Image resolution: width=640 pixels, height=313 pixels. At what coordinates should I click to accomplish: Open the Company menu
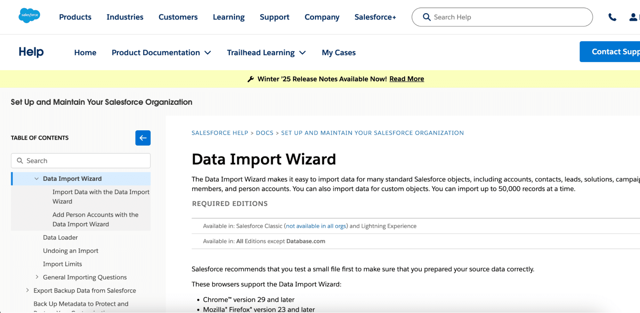[x=322, y=17]
